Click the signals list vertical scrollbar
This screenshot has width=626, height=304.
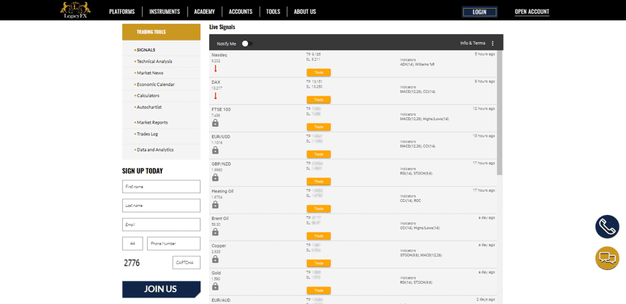pyautogui.click(x=500, y=113)
